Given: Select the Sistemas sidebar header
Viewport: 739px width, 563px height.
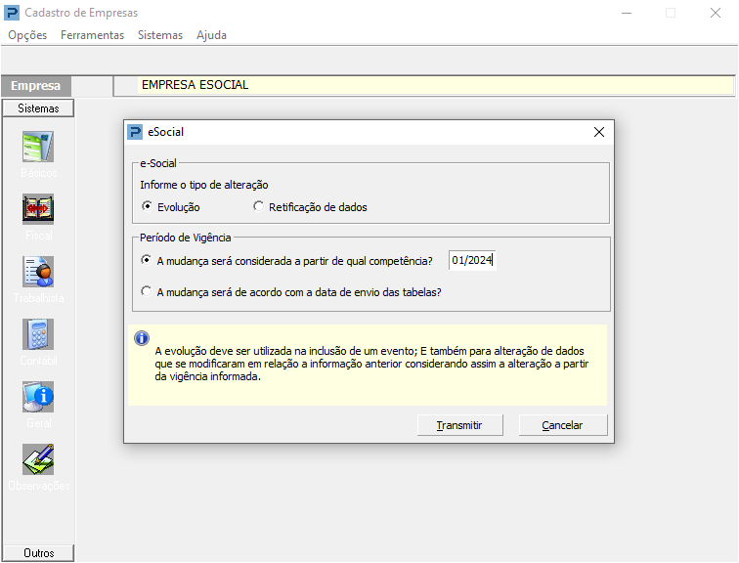Looking at the screenshot, I should click(38, 108).
